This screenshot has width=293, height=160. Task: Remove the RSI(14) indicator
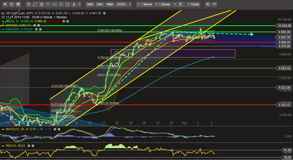pos(33,146)
